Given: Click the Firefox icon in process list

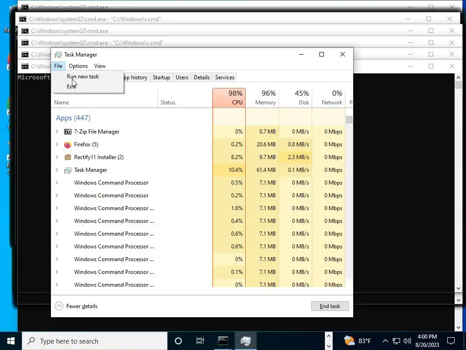Looking at the screenshot, I should [x=68, y=144].
